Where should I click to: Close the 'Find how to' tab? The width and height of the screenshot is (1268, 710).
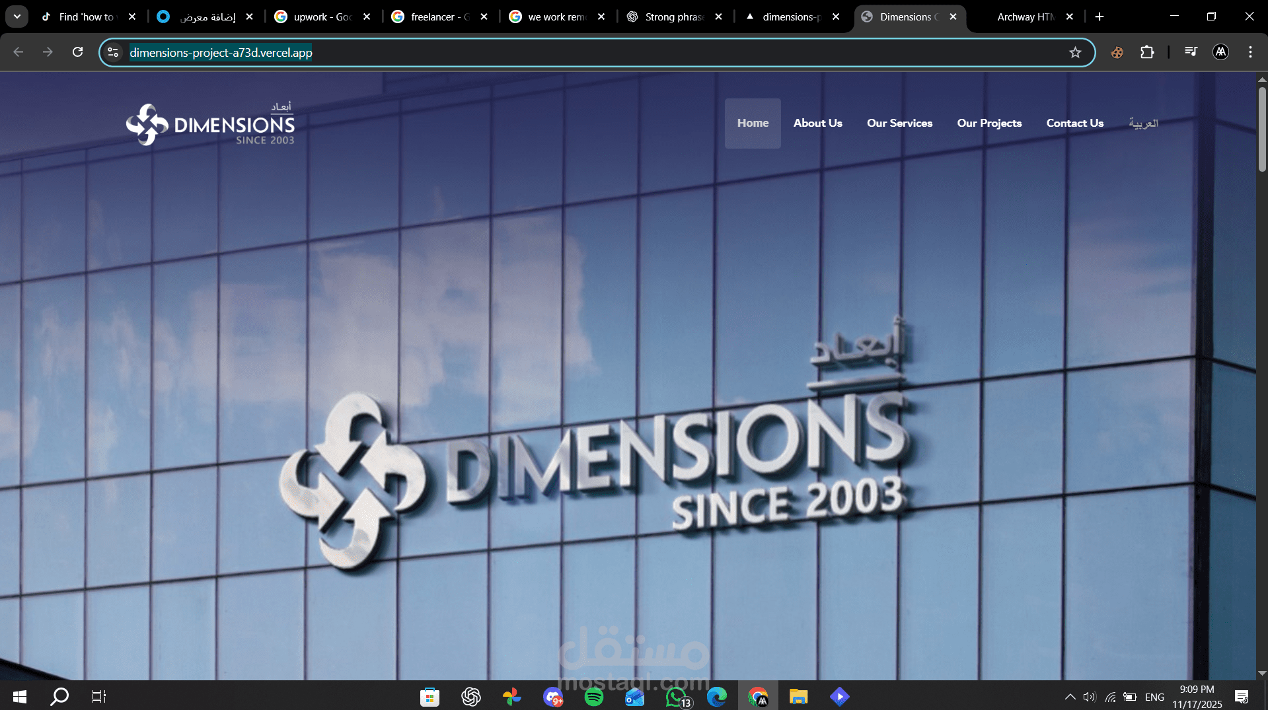(x=132, y=17)
